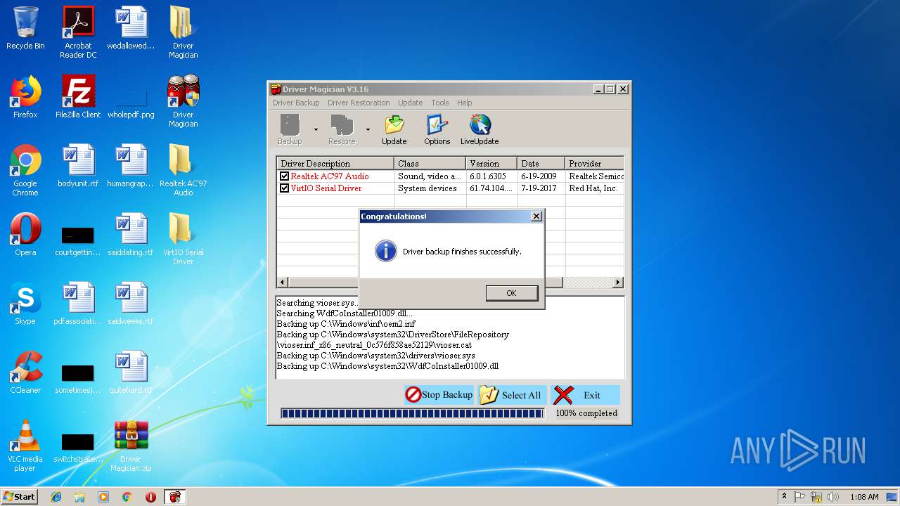Viewport: 900px width, 506px height.
Task: Click the Restore toolbar icon
Action: click(342, 130)
